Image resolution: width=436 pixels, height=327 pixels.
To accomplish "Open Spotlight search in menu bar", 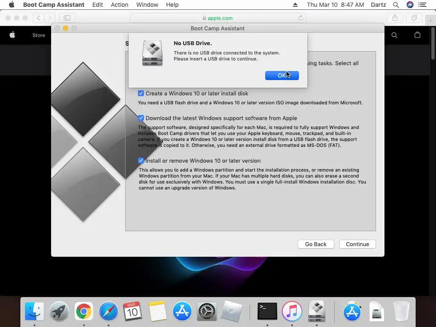I will pyautogui.click(x=396, y=5).
